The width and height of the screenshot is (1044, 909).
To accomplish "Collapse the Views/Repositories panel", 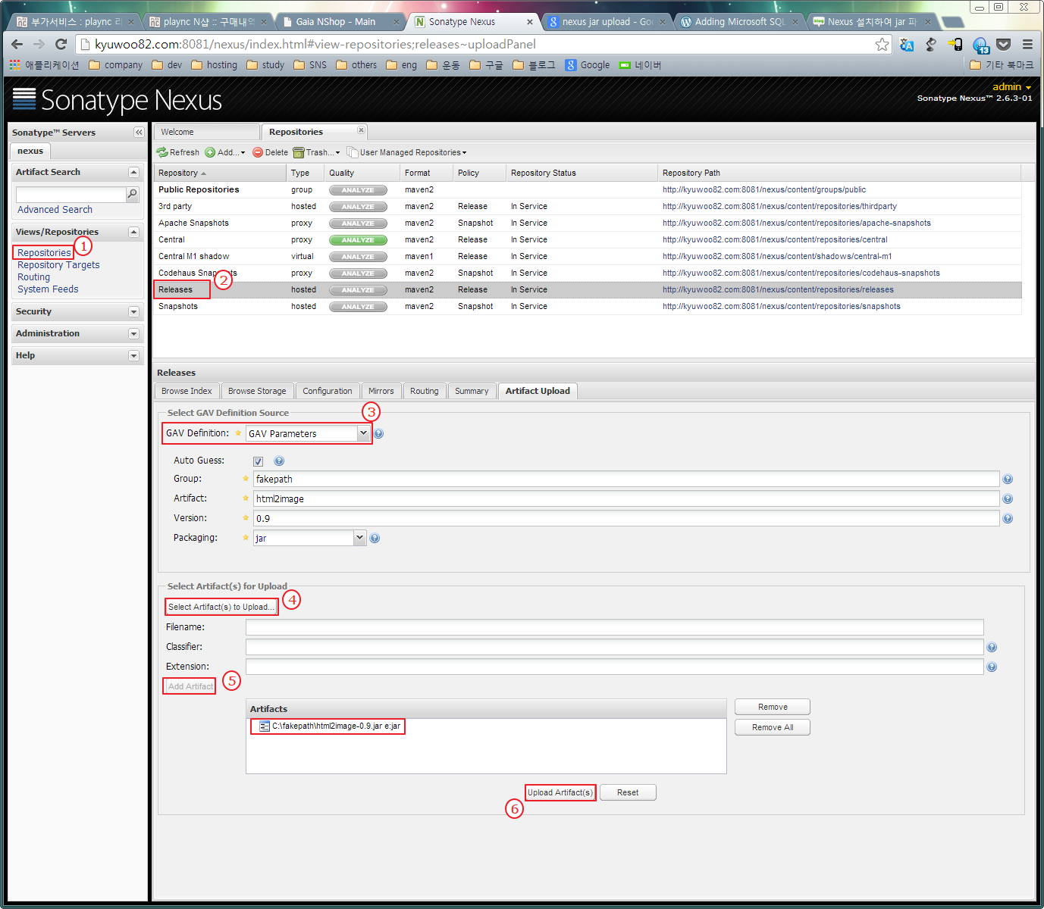I will [x=133, y=232].
